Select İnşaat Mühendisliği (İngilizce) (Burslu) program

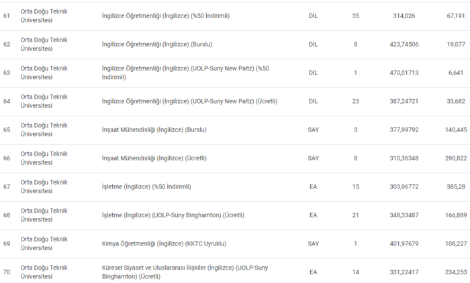pyautogui.click(x=154, y=129)
